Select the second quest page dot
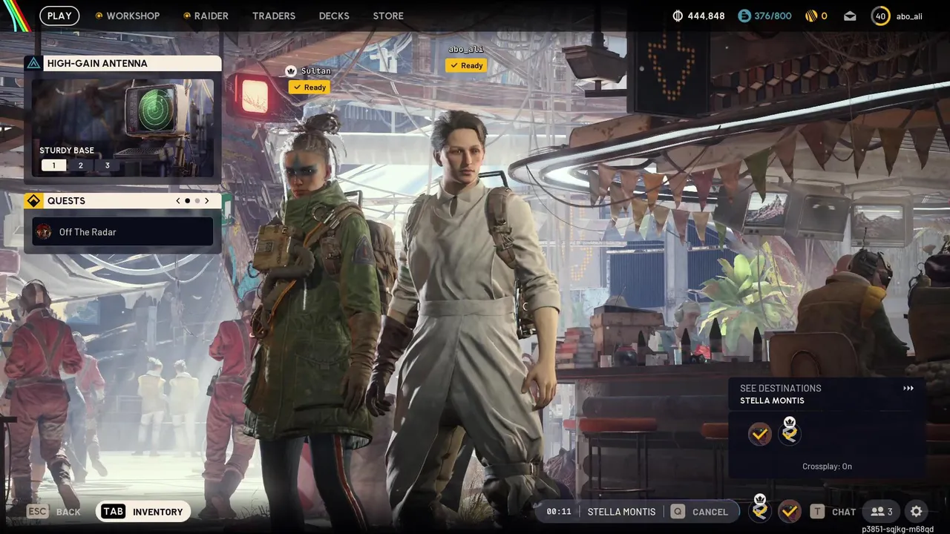Viewport: 950px width, 534px height. pyautogui.click(x=197, y=200)
